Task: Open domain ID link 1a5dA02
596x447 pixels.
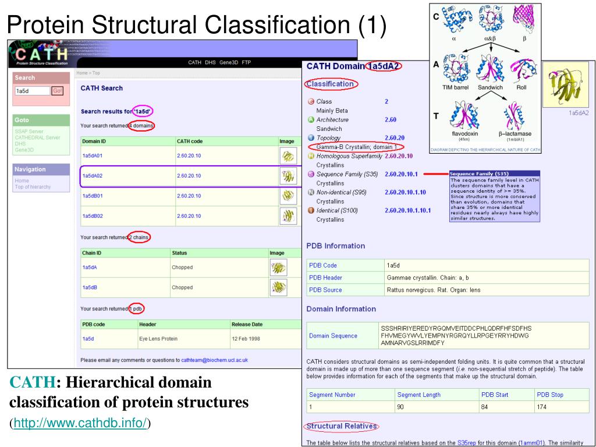Action: pyautogui.click(x=93, y=176)
